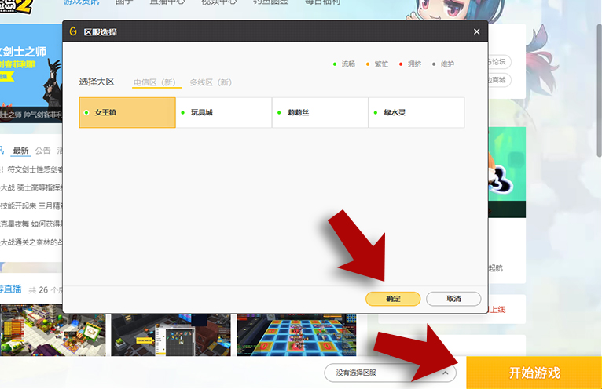
Task: Select the 绿水灵 server
Action: pyautogui.click(x=417, y=112)
